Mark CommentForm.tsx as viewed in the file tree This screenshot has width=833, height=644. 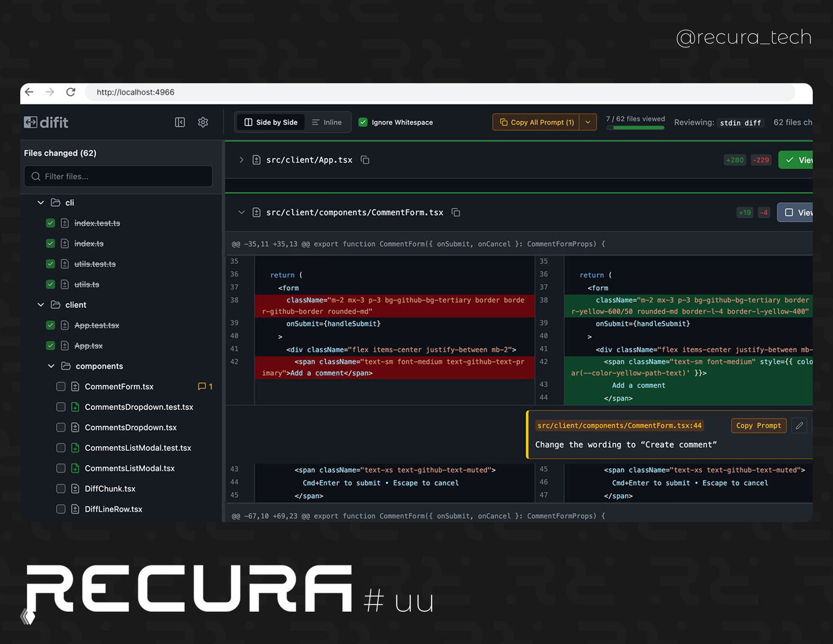point(61,386)
